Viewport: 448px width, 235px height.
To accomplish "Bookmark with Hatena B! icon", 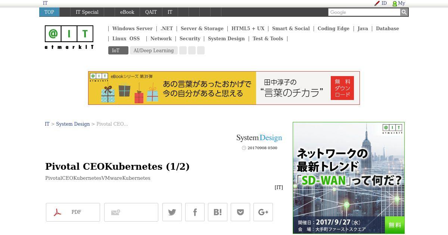I will 218,212.
